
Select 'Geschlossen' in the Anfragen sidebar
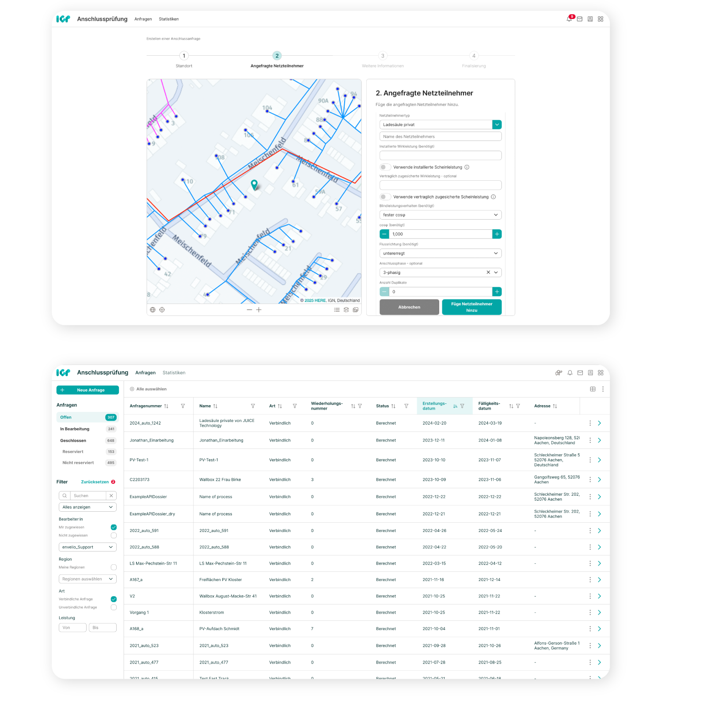coord(73,441)
